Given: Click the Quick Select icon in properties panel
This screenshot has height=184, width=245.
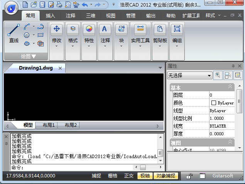Looking at the screenshot, I should pyautogui.click(x=238, y=75).
